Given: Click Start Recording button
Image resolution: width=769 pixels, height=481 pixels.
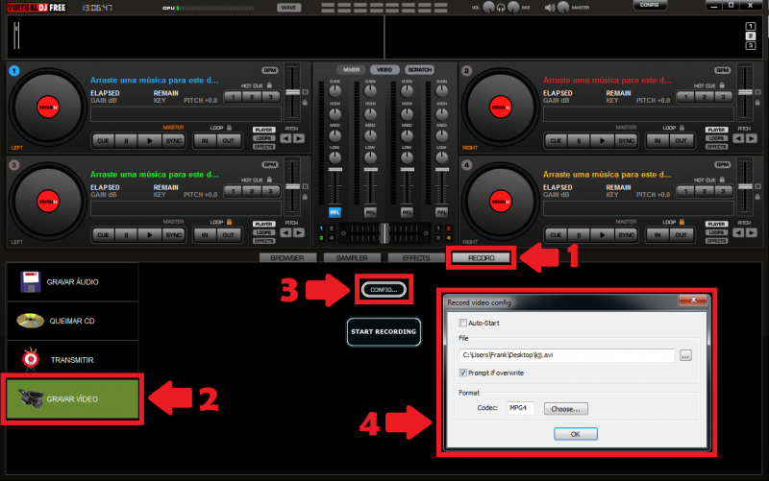Looking at the screenshot, I should [384, 331].
